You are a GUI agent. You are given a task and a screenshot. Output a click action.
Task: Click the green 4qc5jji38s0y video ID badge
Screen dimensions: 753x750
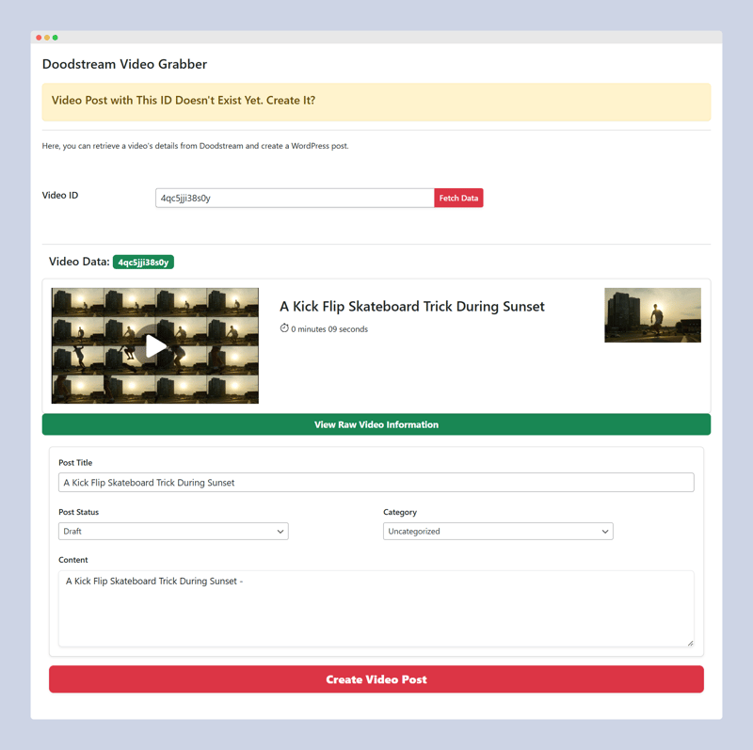pyautogui.click(x=143, y=263)
